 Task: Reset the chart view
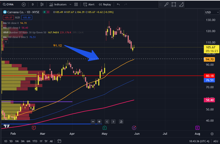pos(121,122)
